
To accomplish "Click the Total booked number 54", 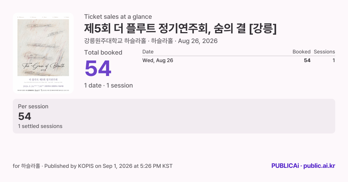I will (x=98, y=69).
